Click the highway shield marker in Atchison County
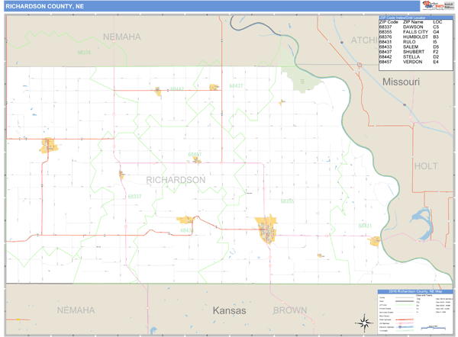Image resolution: width=458 pixels, height=337 pixels. (x=360, y=66)
